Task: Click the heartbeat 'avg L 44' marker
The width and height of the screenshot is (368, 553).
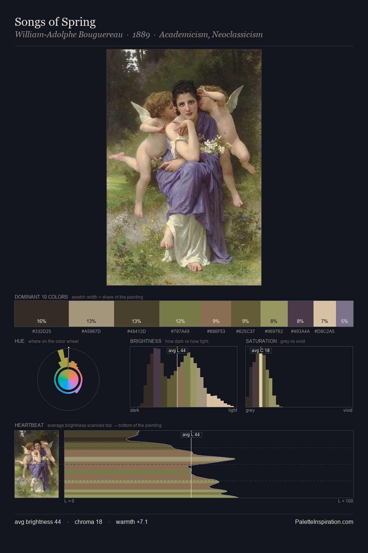Action: pyautogui.click(x=191, y=435)
